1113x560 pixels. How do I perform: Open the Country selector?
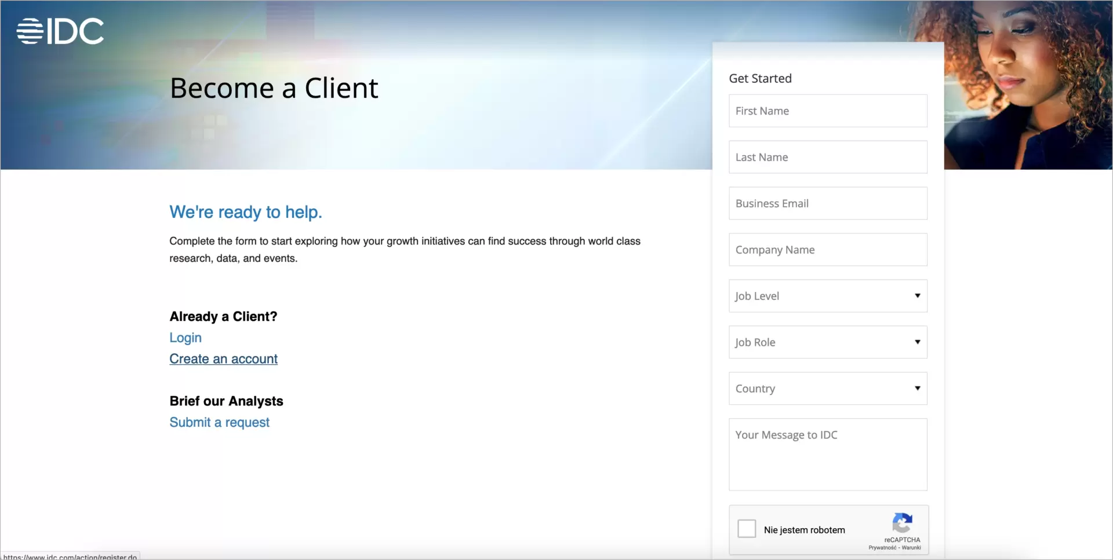coord(827,389)
